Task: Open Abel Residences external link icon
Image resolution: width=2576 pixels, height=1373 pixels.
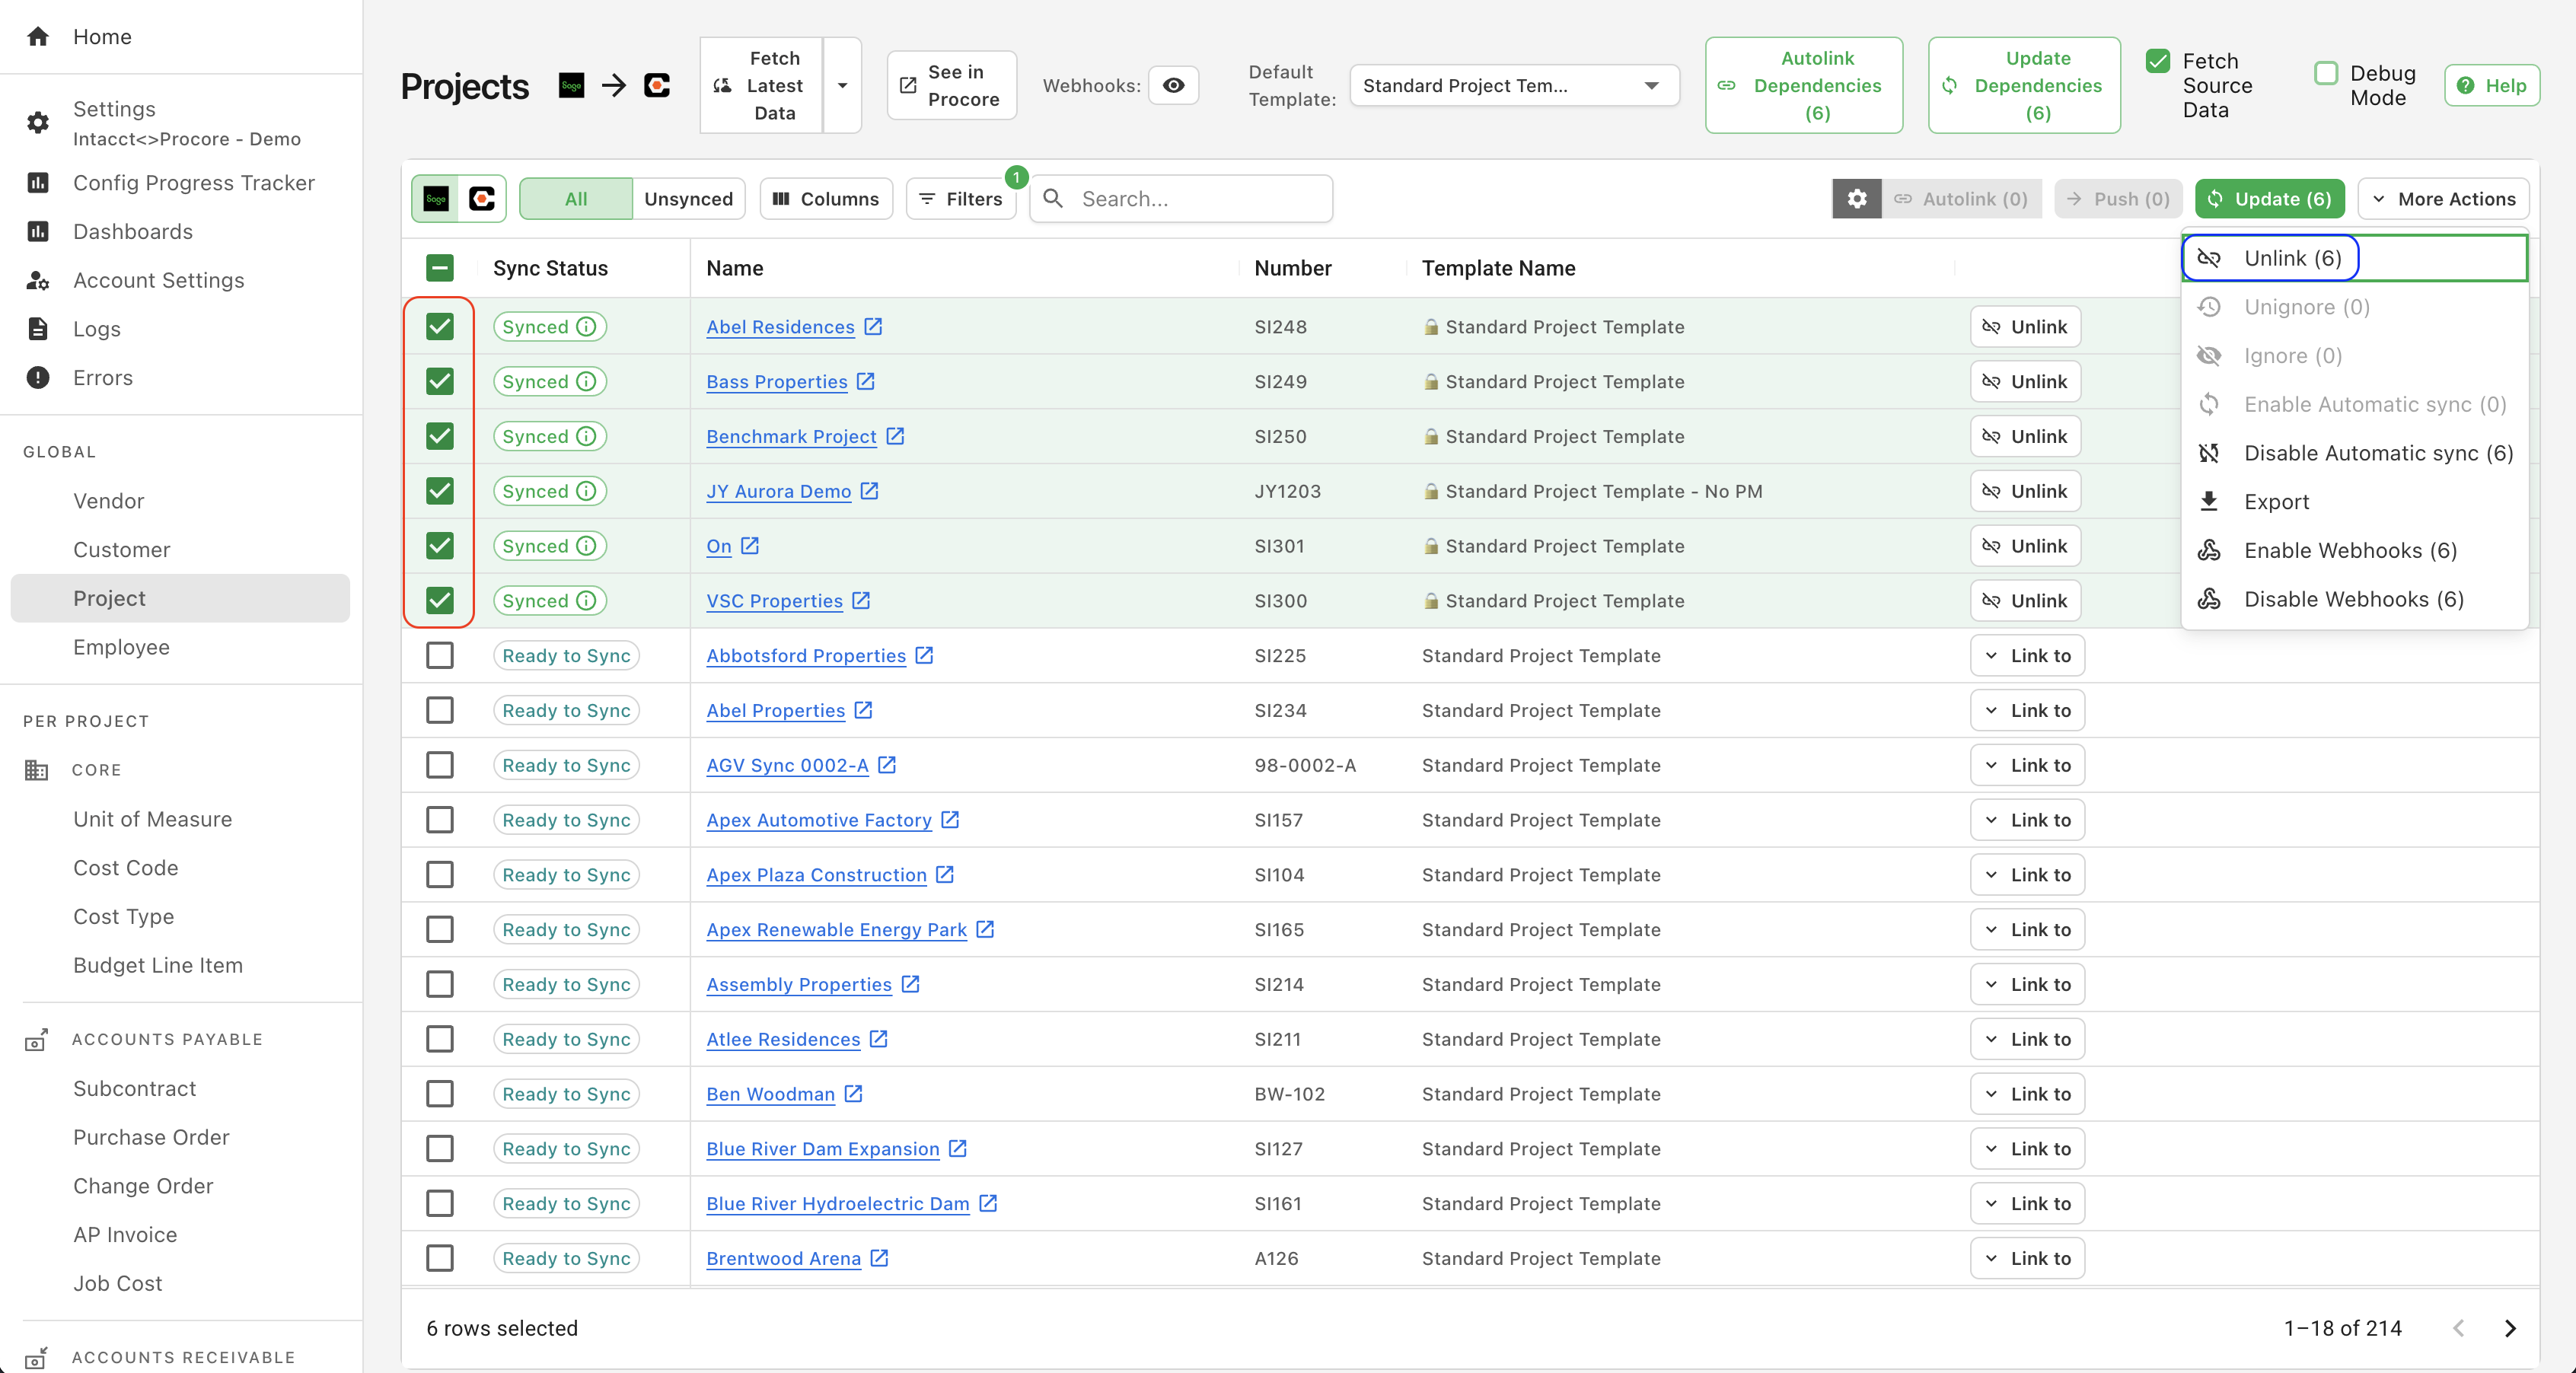Action: tap(873, 327)
